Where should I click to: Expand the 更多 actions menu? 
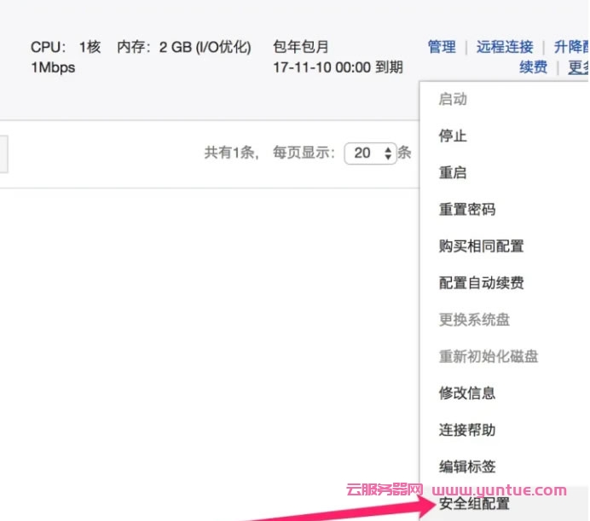[x=578, y=67]
